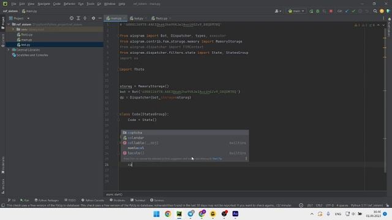Image resolution: width=392 pixels, height=220 pixels.
Task: Toggle the Project tool window side tab
Action: [x=2, y=23]
